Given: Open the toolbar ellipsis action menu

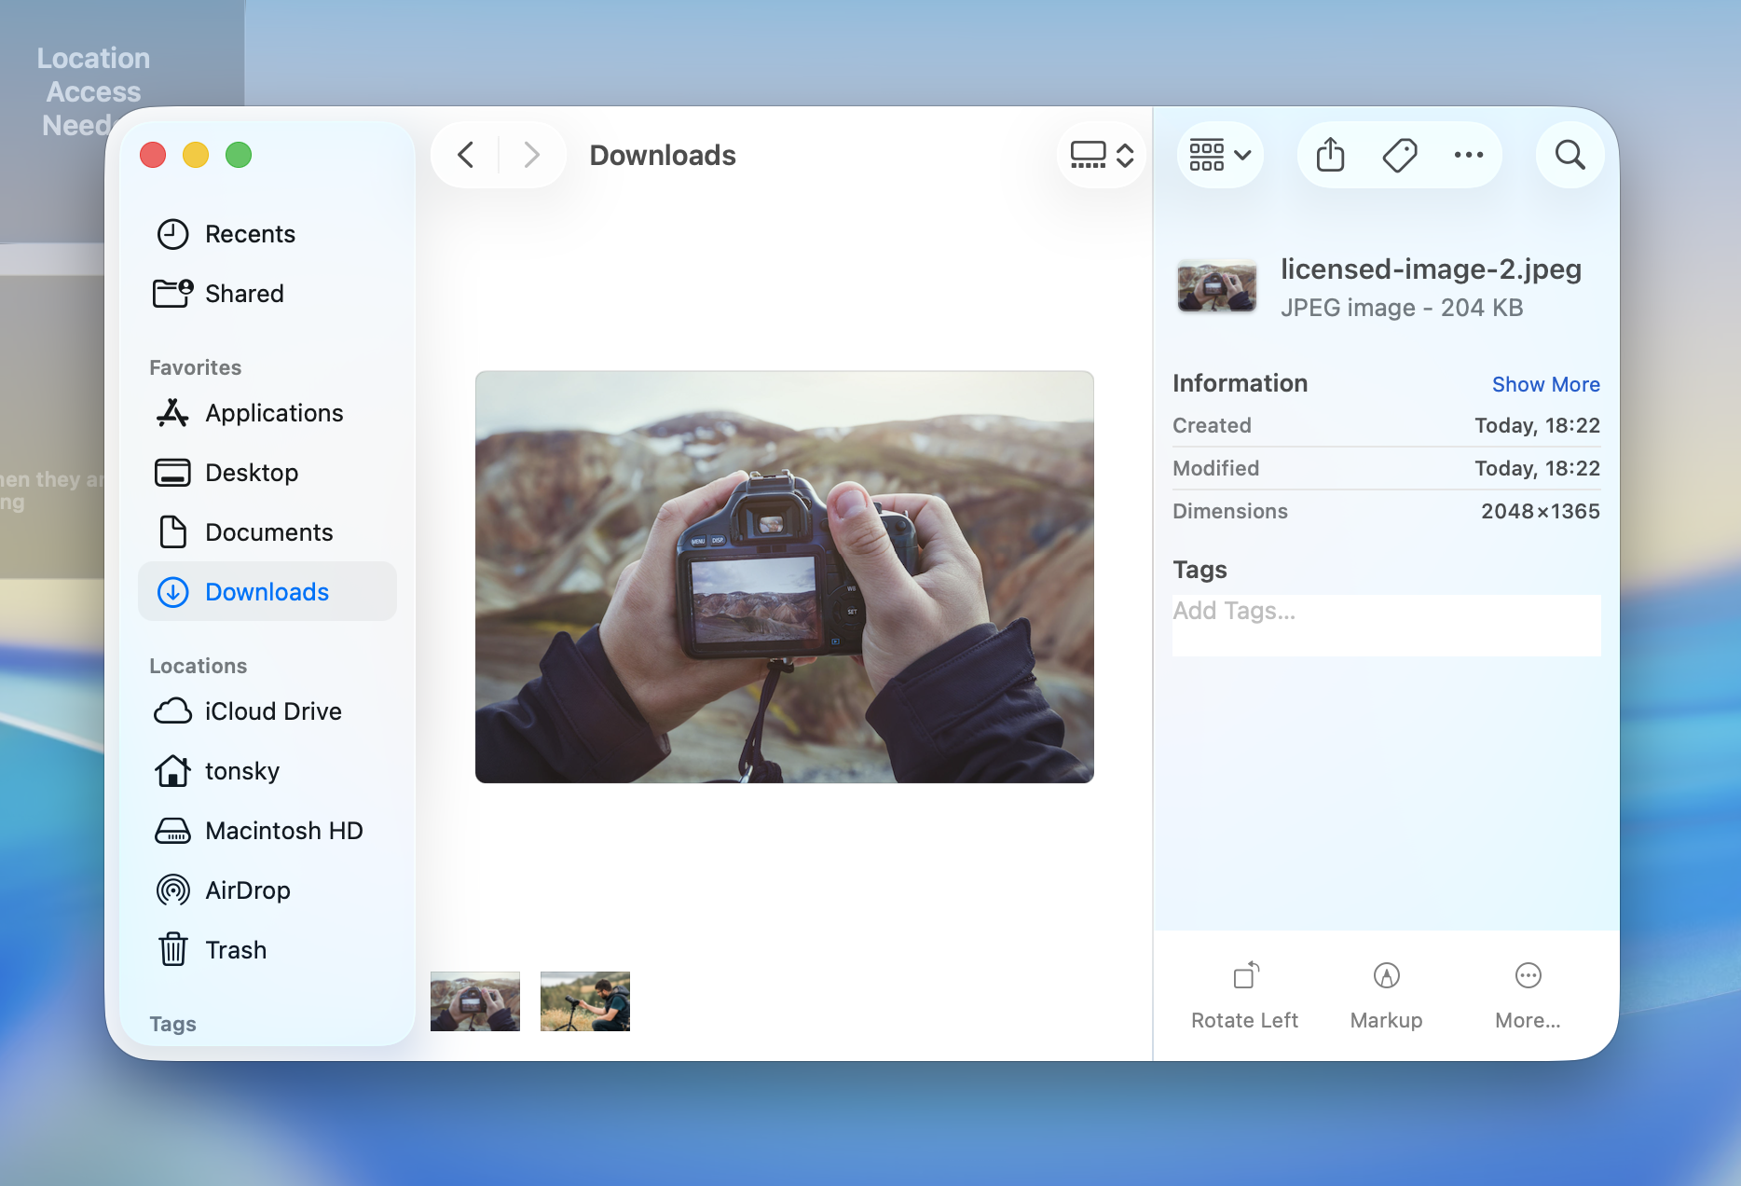Looking at the screenshot, I should [1469, 155].
